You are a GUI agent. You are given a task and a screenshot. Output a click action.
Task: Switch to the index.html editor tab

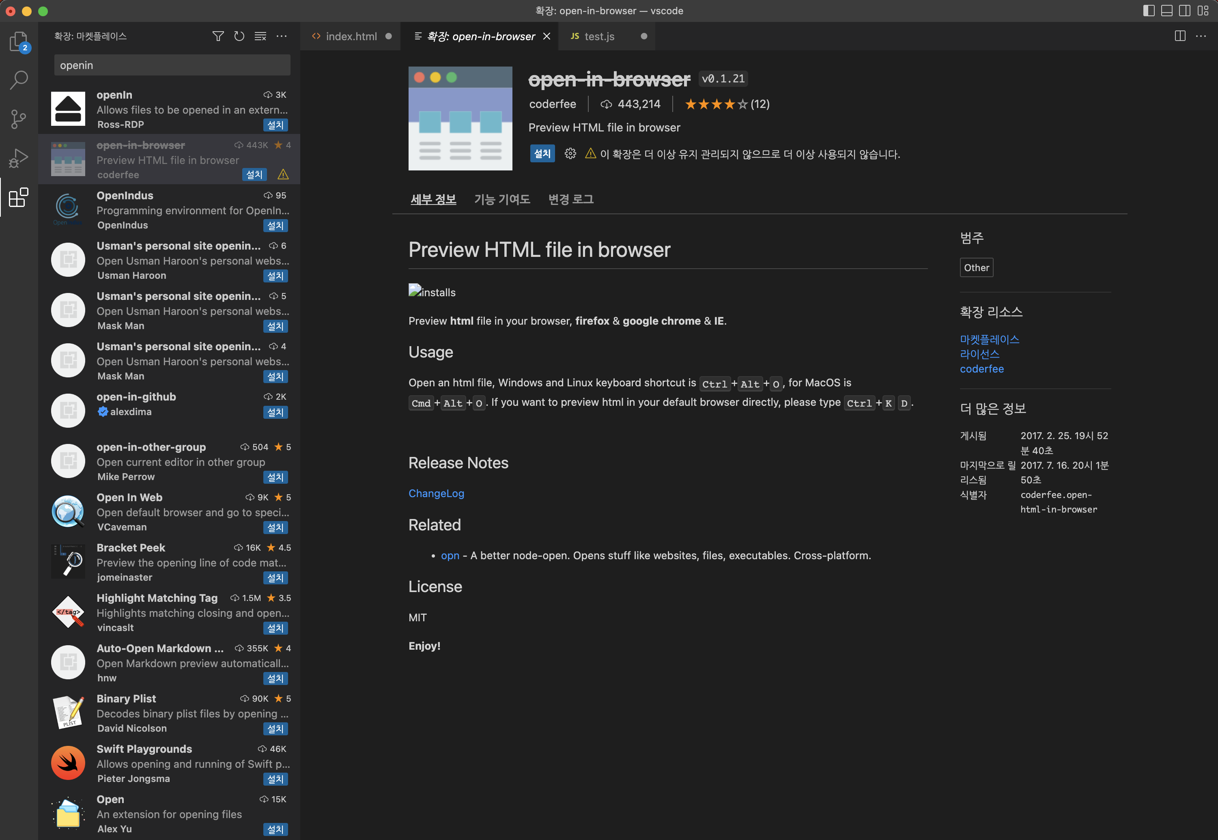[x=351, y=36]
